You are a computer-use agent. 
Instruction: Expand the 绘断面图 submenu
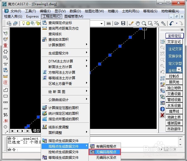[x=65, y=92]
